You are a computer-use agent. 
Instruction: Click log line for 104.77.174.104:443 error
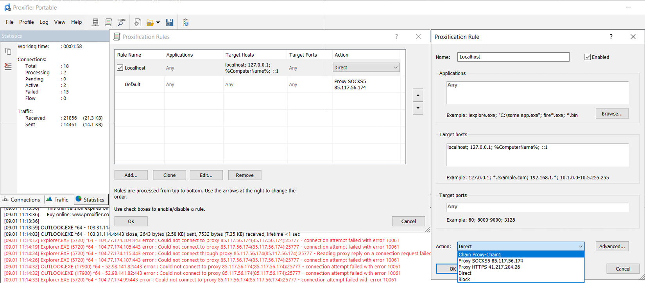(x=202, y=240)
